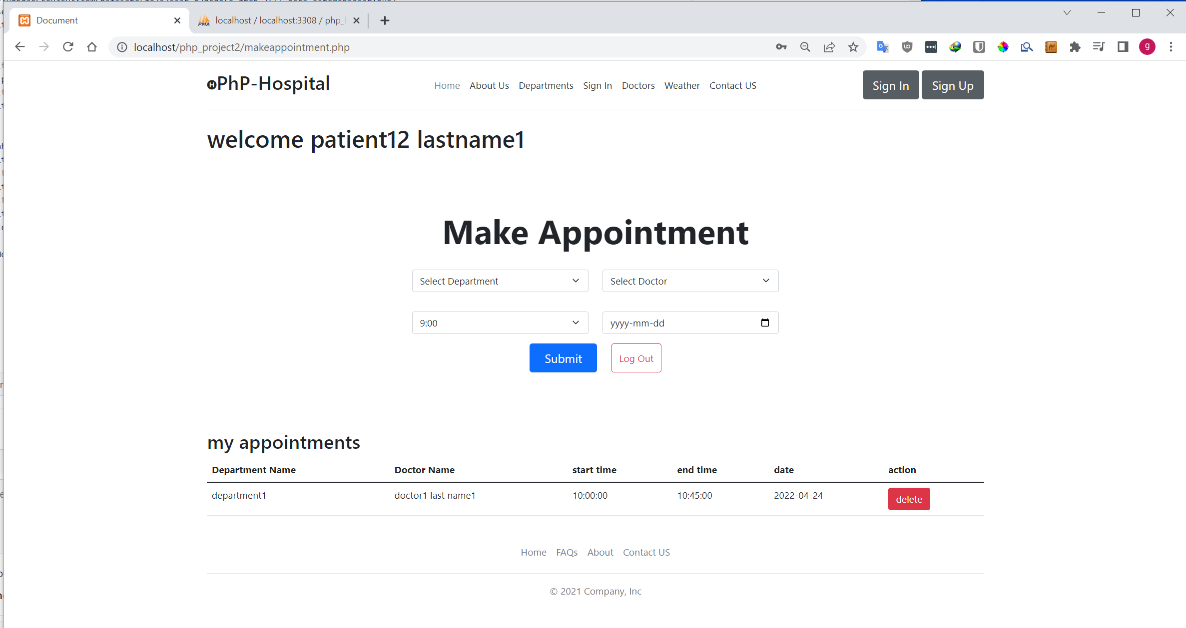Open the browser extensions puzzle-piece menu

tap(1075, 47)
